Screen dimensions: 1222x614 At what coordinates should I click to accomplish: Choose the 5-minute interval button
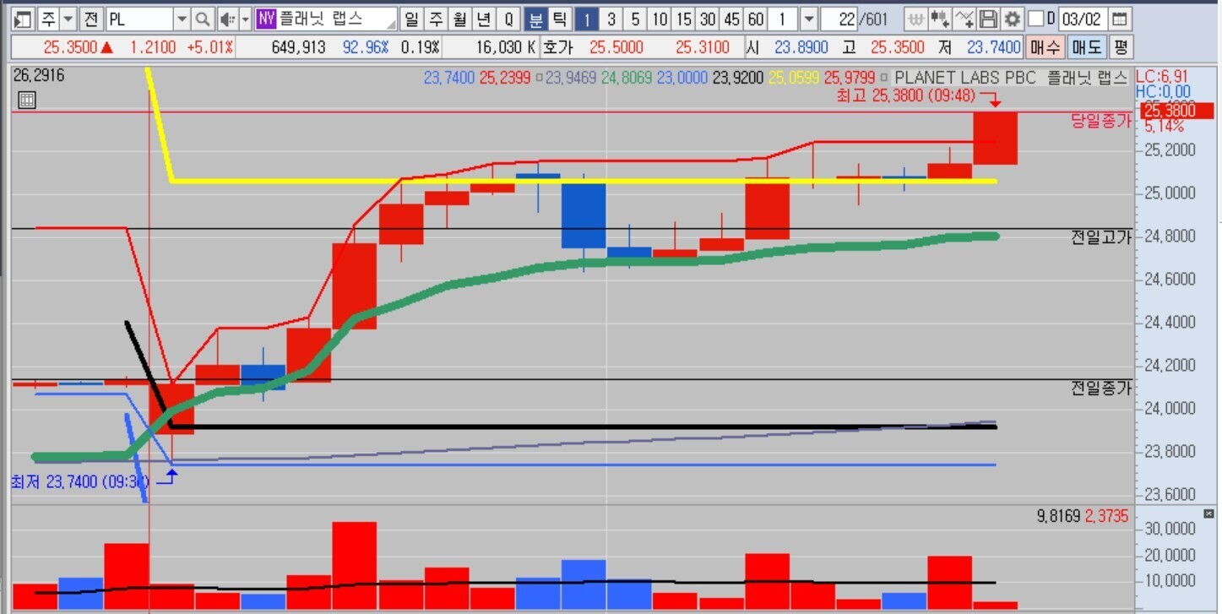(x=635, y=19)
